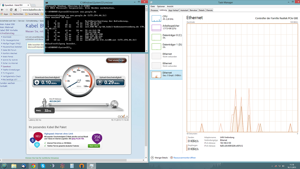Open the Nachrichten bookmark folder
This screenshot has width=300, height=169.
(x=17, y=14)
